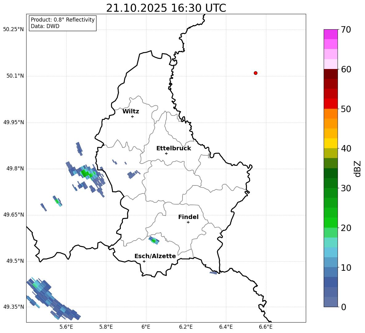Screen dimensions: 365x333
Task: Click the colorbar tick label 60
Action: pos(346,69)
